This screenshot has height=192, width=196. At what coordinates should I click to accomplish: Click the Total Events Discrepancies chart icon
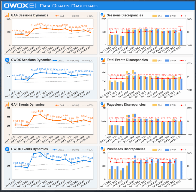[103, 60]
